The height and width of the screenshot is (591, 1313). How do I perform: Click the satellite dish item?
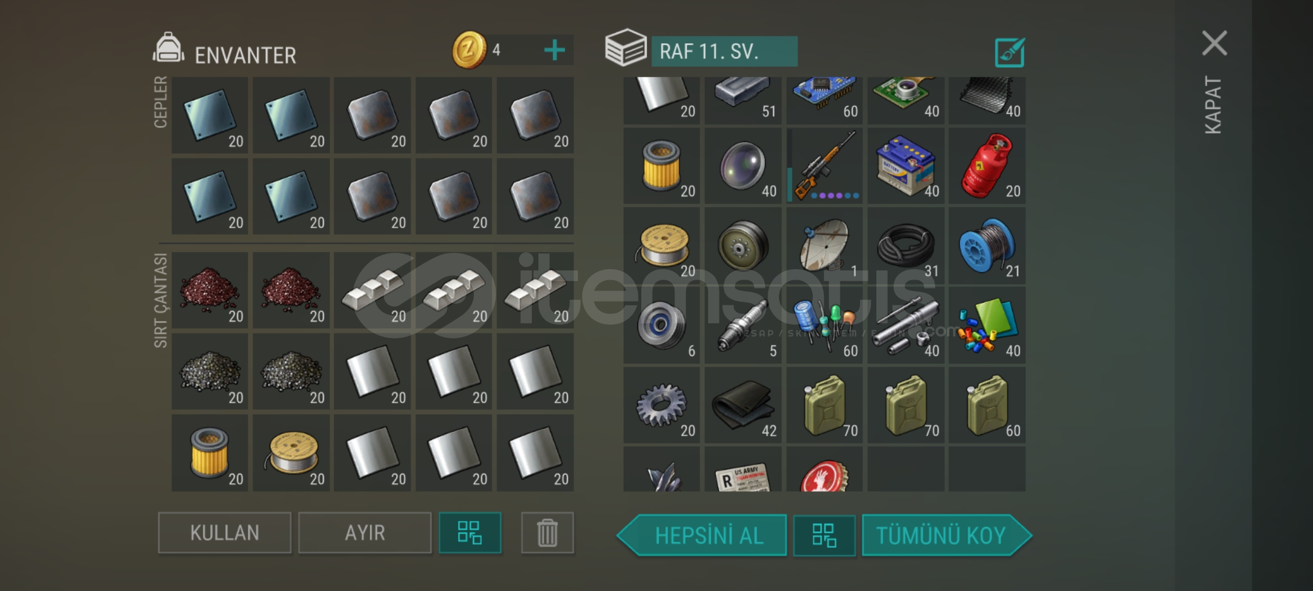coord(824,246)
